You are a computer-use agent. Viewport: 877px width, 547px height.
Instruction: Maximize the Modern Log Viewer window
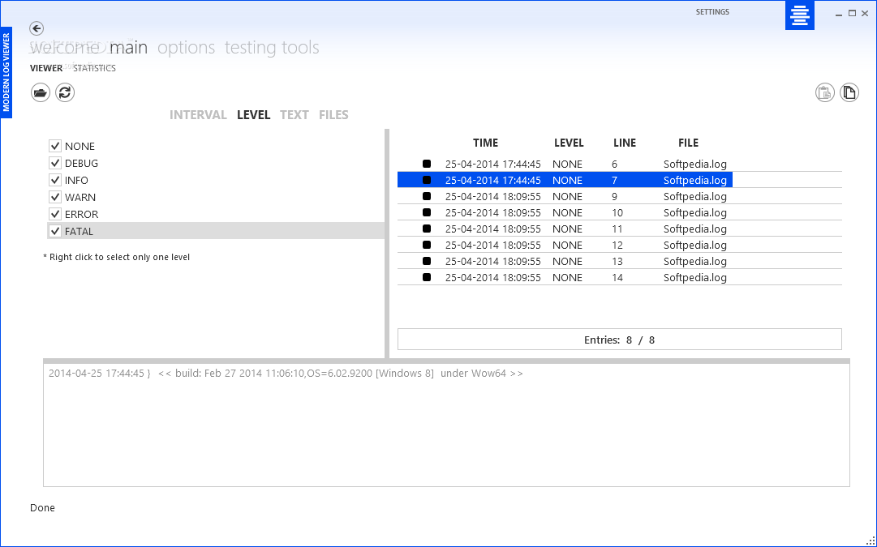(x=852, y=14)
